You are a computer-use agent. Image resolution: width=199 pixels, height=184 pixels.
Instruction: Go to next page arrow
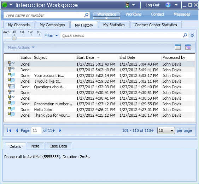click(60, 130)
